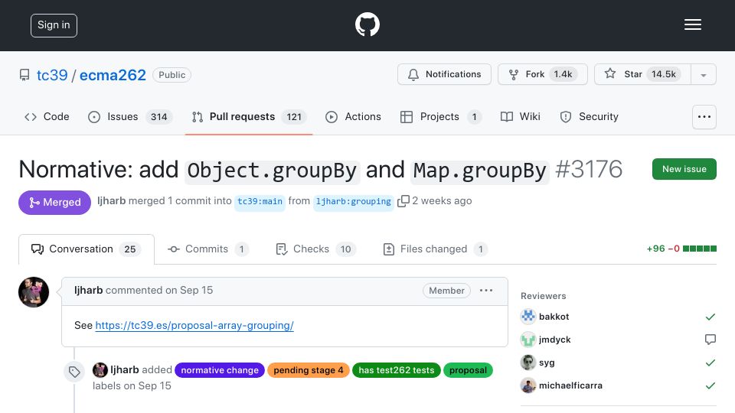Click the purple Merged status badge
The width and height of the screenshot is (735, 413).
(x=54, y=202)
